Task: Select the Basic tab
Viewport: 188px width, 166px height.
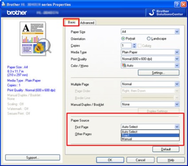Action: click(71, 22)
